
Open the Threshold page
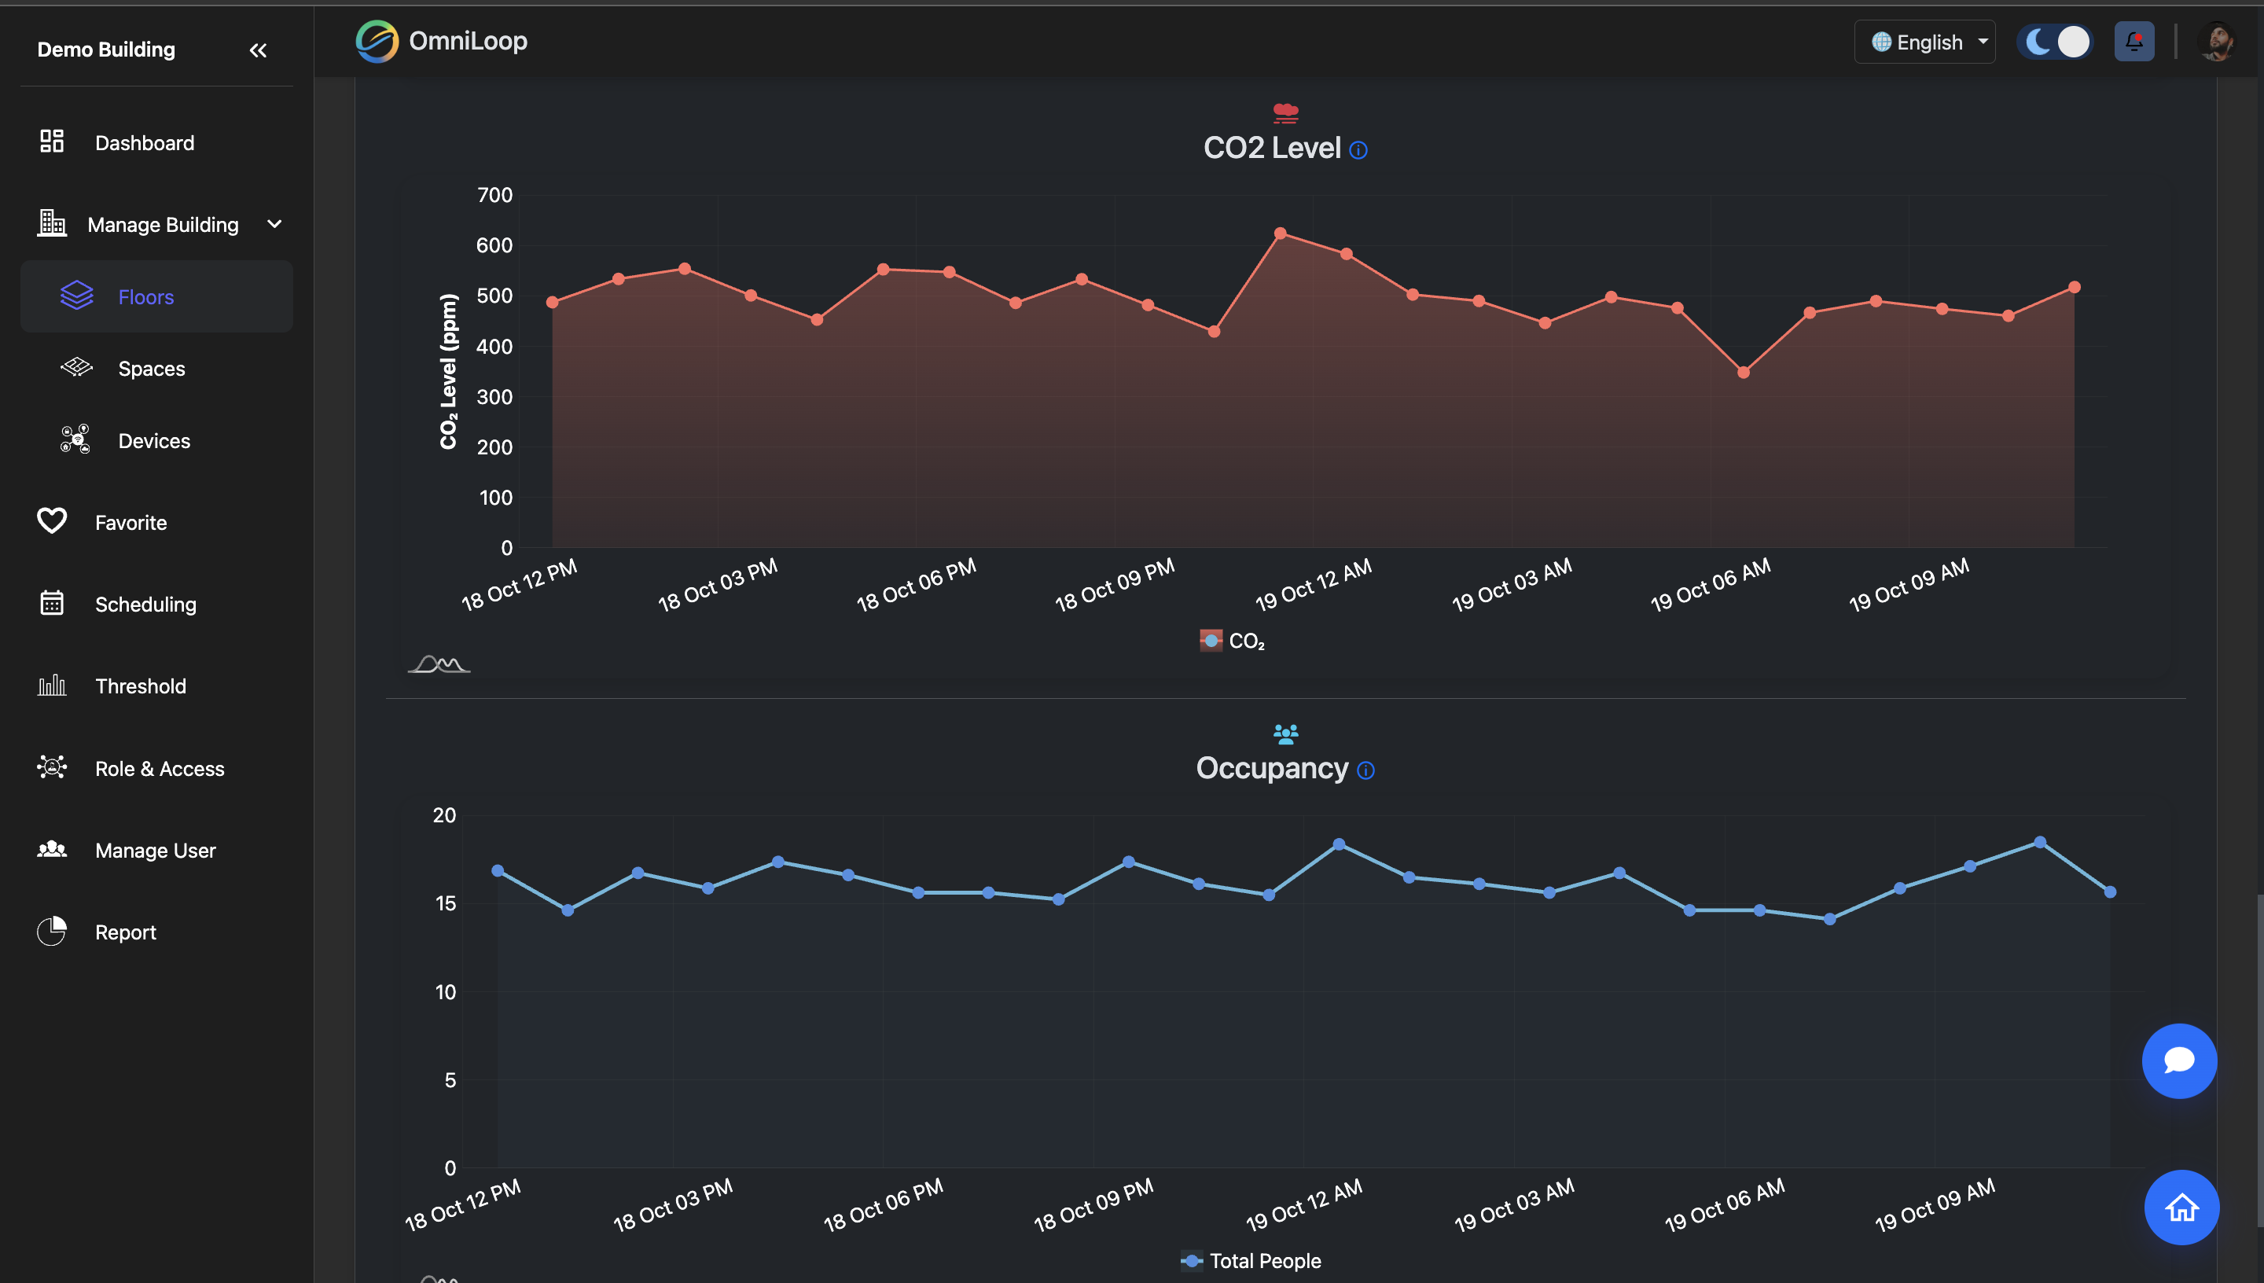[140, 686]
